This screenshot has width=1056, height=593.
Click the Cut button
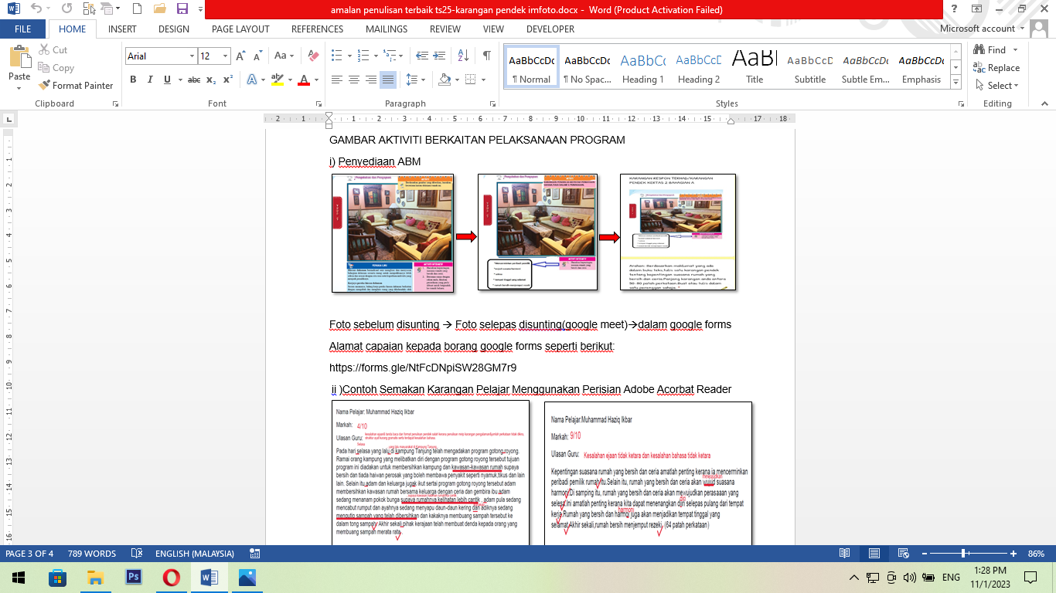[53, 50]
